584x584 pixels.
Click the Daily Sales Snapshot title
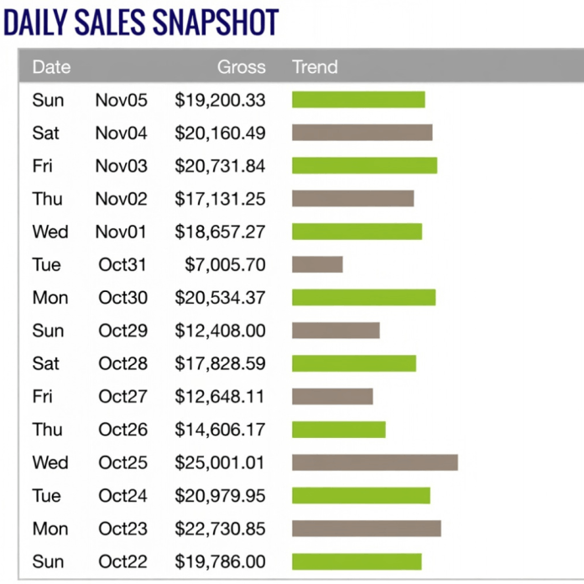click(x=141, y=23)
